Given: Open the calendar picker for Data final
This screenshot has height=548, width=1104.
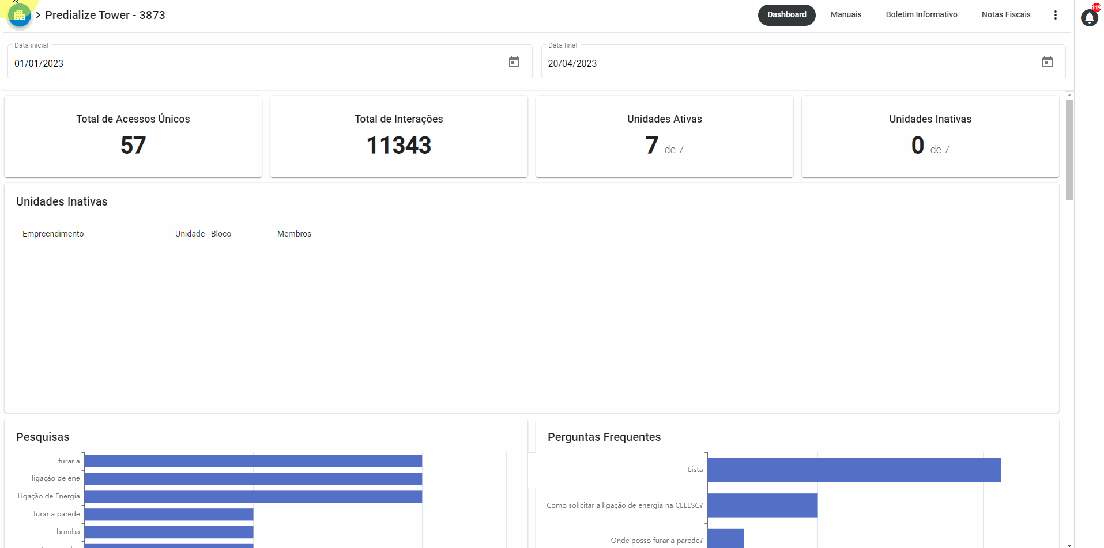Looking at the screenshot, I should (x=1048, y=61).
